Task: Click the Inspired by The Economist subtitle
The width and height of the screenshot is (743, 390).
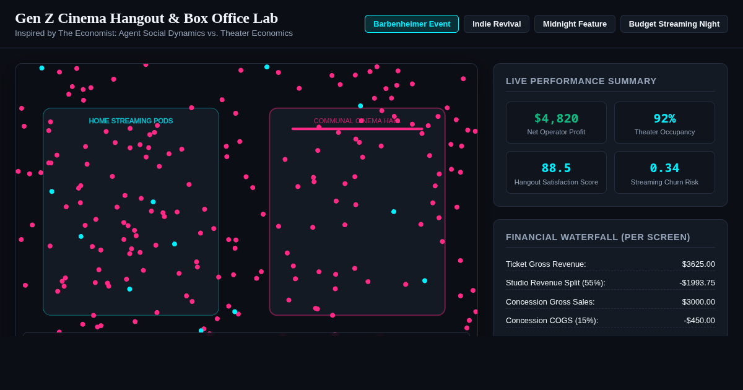Action: [154, 33]
